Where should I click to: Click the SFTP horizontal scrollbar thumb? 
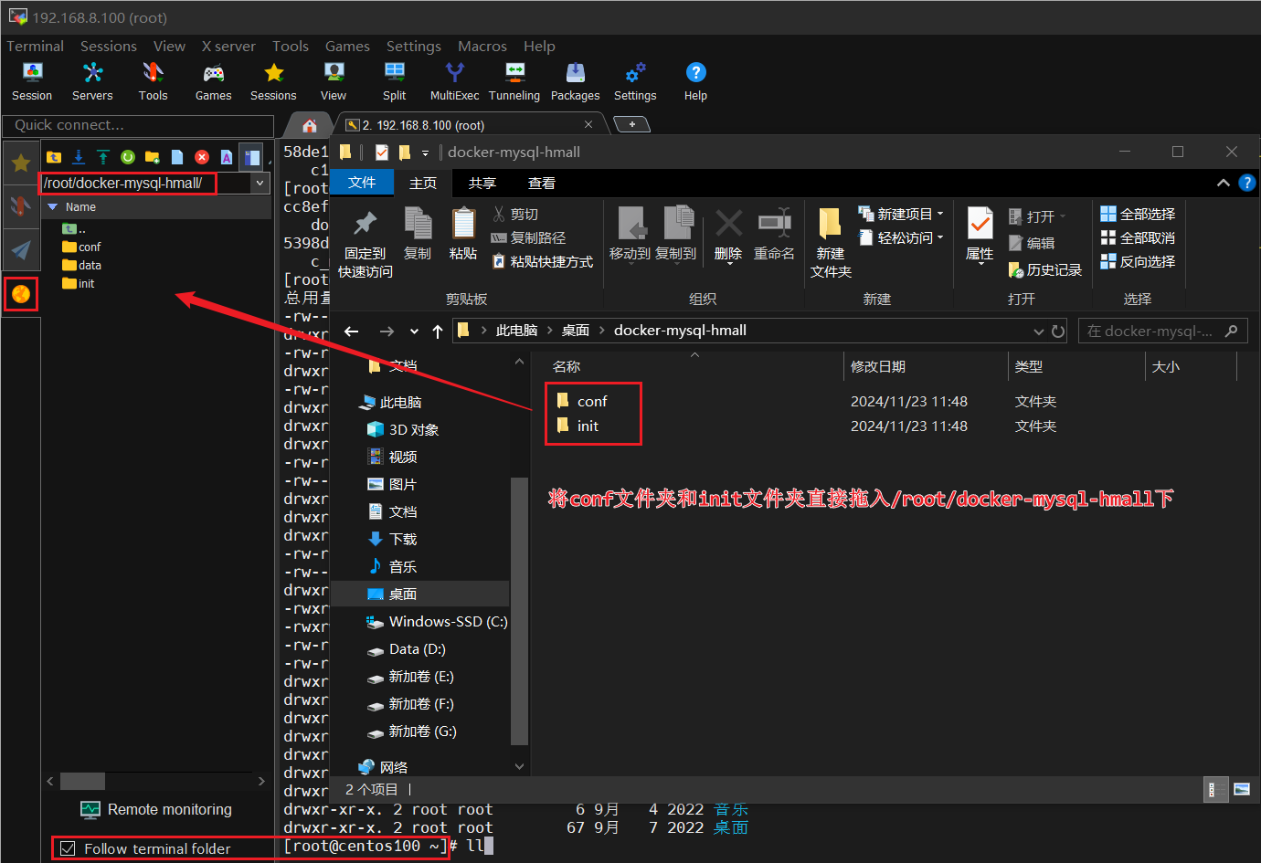82,781
